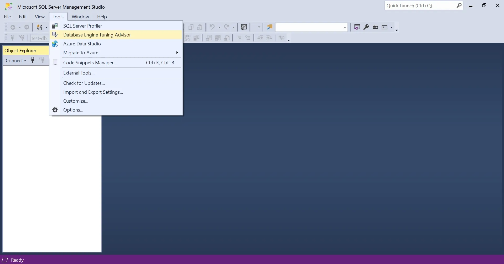Click the Activity Monitor icon
The image size is (504, 264).
pos(244,27)
